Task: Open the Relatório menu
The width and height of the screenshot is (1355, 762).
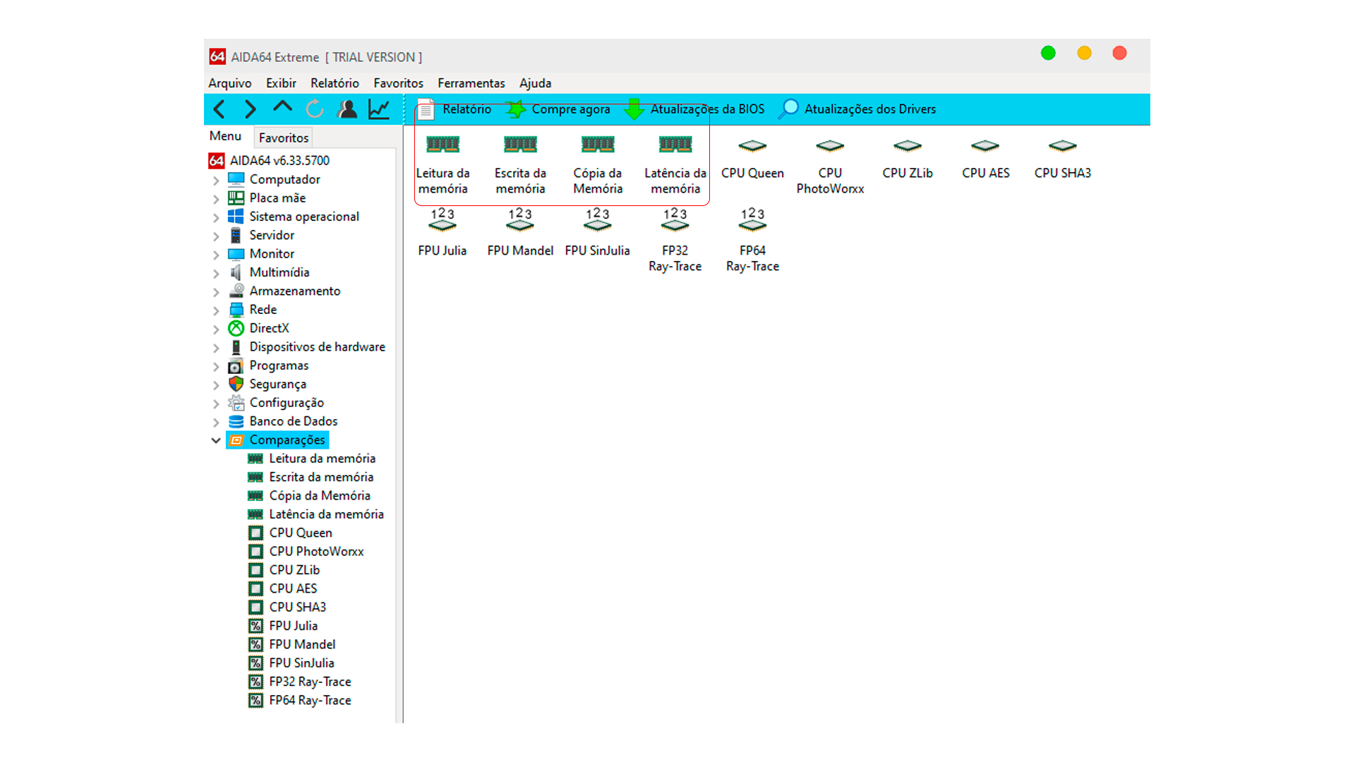Action: coord(335,83)
